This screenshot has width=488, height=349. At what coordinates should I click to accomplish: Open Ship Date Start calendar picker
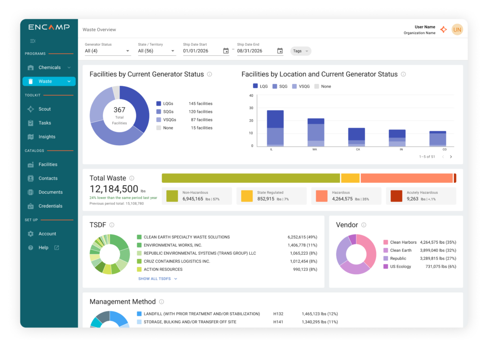[x=226, y=50]
